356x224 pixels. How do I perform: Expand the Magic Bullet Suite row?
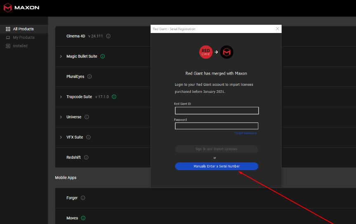click(61, 57)
